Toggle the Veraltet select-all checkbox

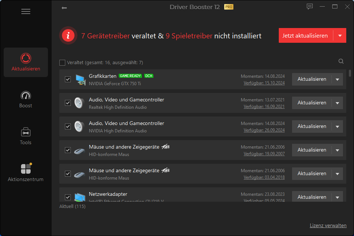(x=62, y=63)
